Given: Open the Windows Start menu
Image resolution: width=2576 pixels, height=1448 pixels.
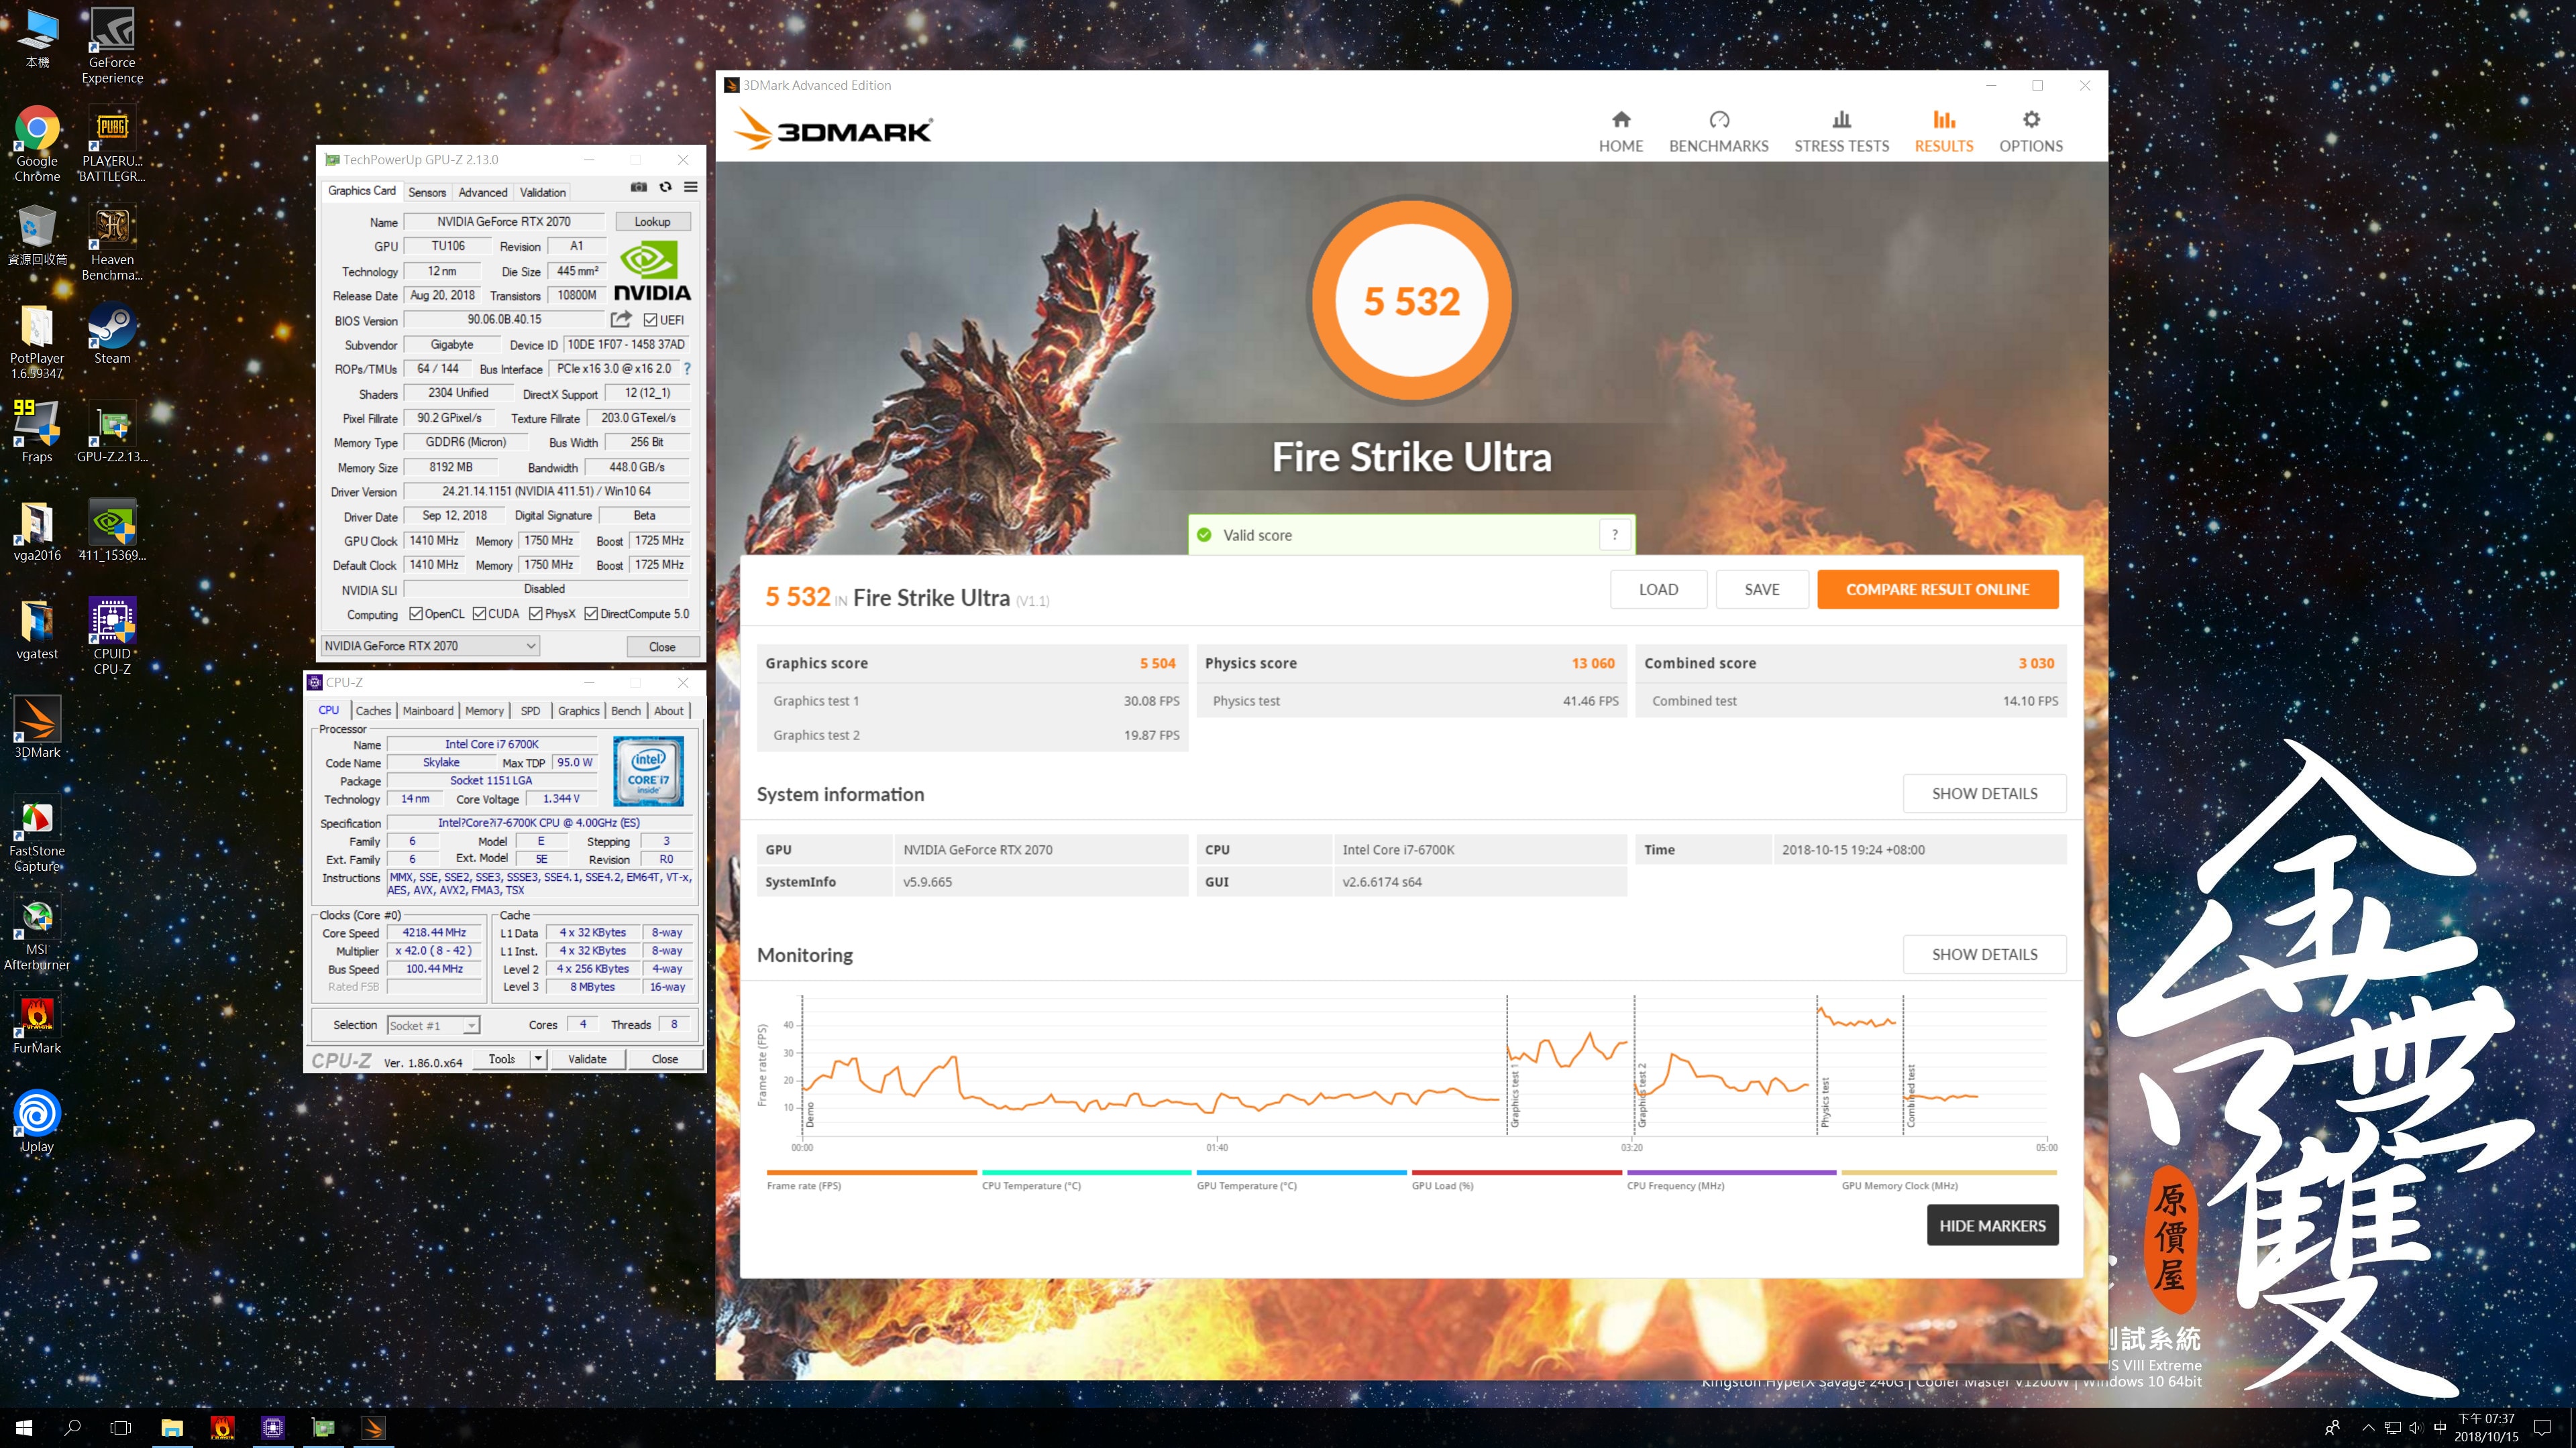Looking at the screenshot, I should (x=24, y=1427).
